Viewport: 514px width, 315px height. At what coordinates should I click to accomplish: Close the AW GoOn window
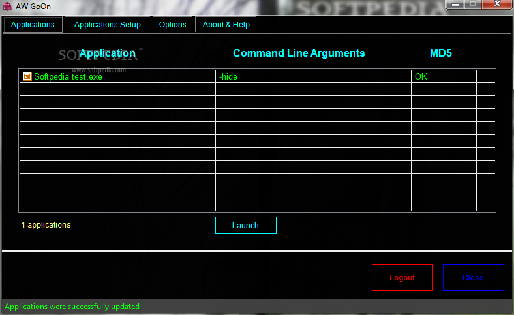click(x=498, y=5)
